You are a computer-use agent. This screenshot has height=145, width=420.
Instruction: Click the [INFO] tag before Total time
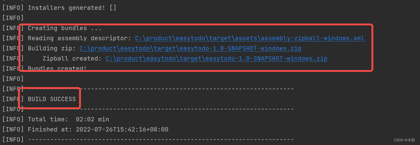(x=13, y=119)
